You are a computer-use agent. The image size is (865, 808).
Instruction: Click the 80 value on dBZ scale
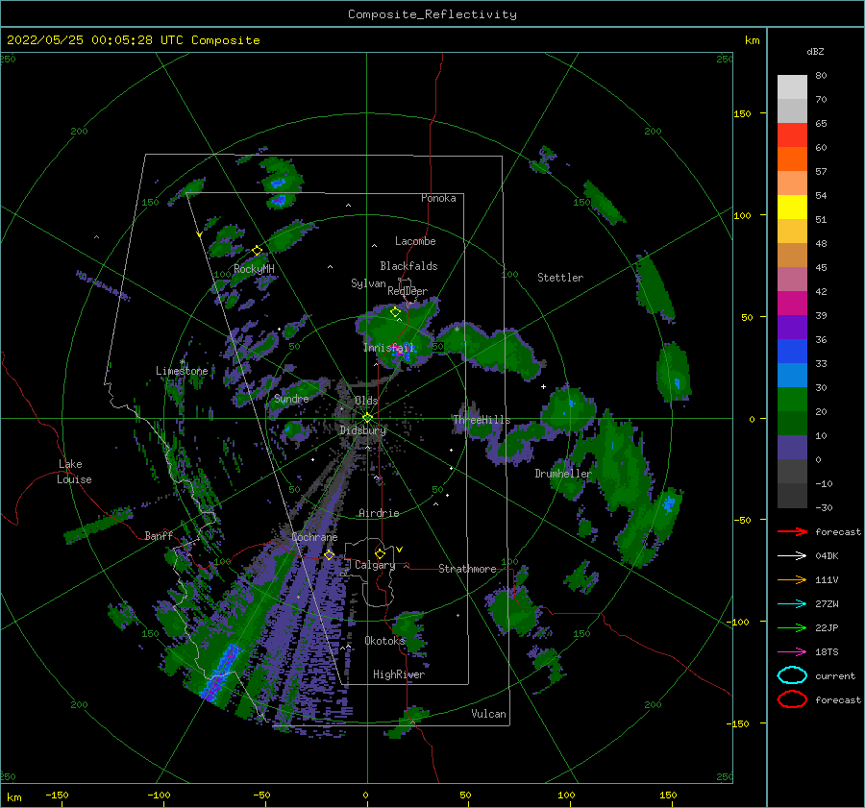821,76
